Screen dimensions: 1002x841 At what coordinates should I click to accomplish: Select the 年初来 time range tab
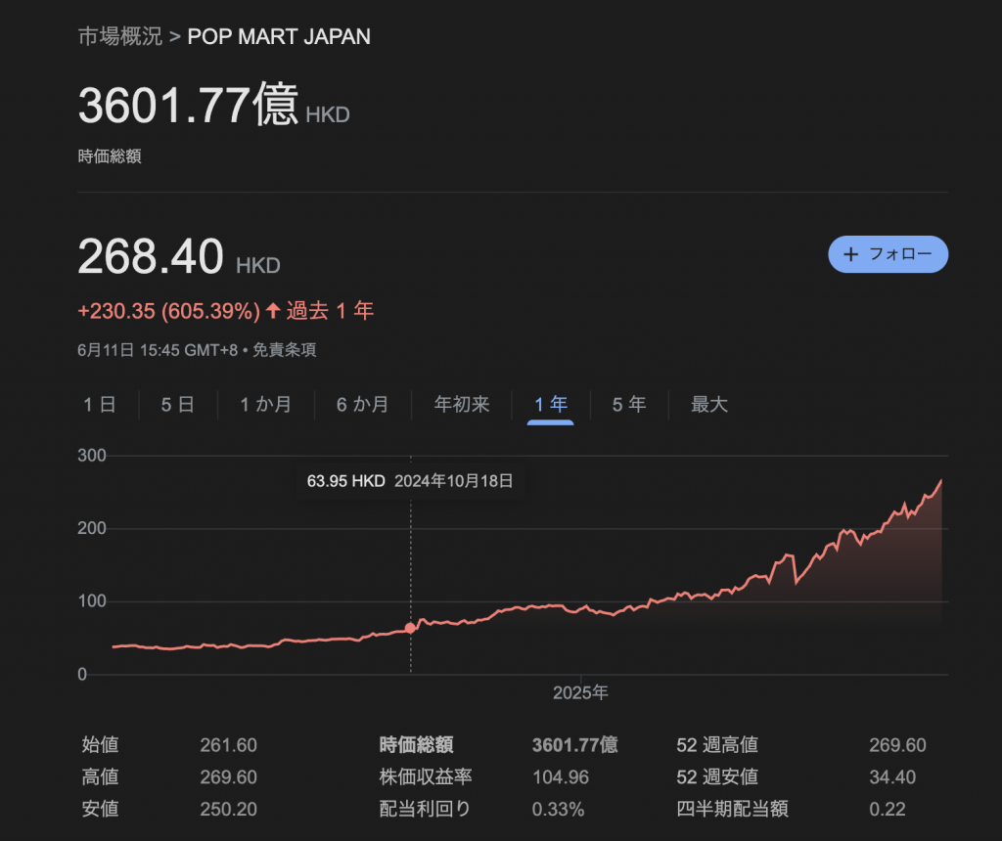tap(462, 404)
